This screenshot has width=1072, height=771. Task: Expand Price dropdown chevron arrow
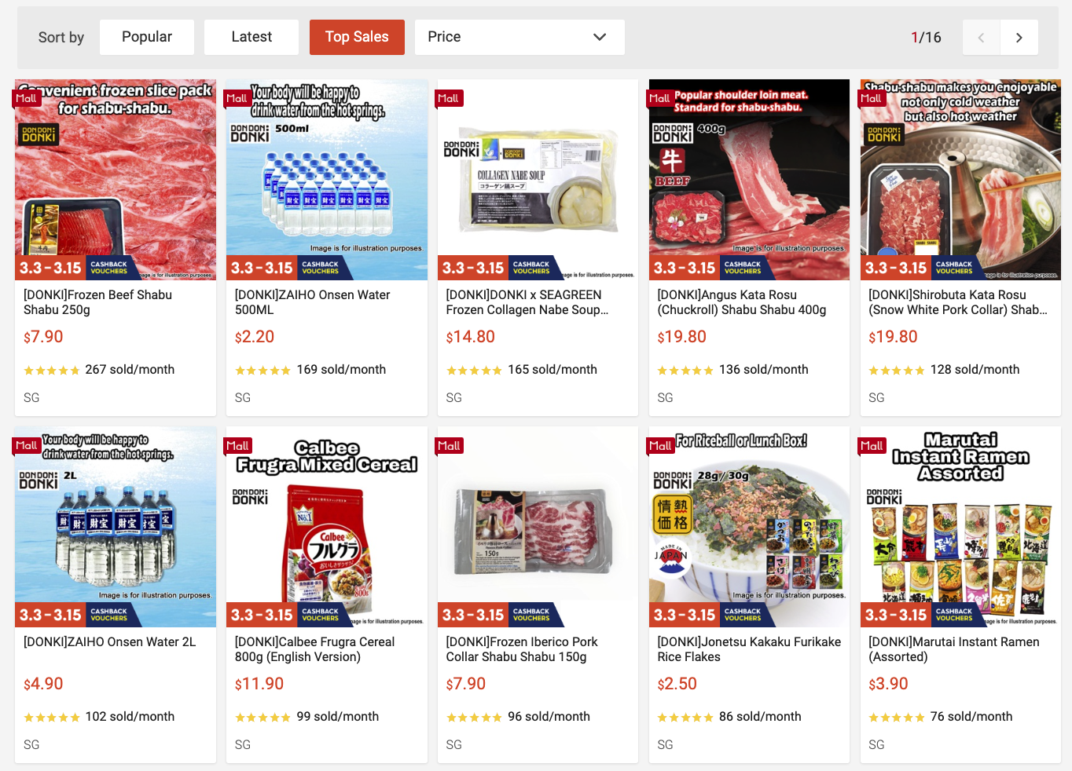point(600,38)
